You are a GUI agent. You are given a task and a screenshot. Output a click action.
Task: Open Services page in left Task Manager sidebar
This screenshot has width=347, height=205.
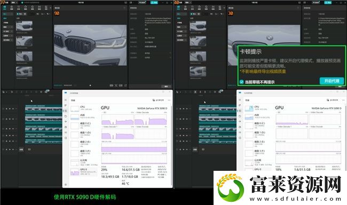tap(66, 138)
